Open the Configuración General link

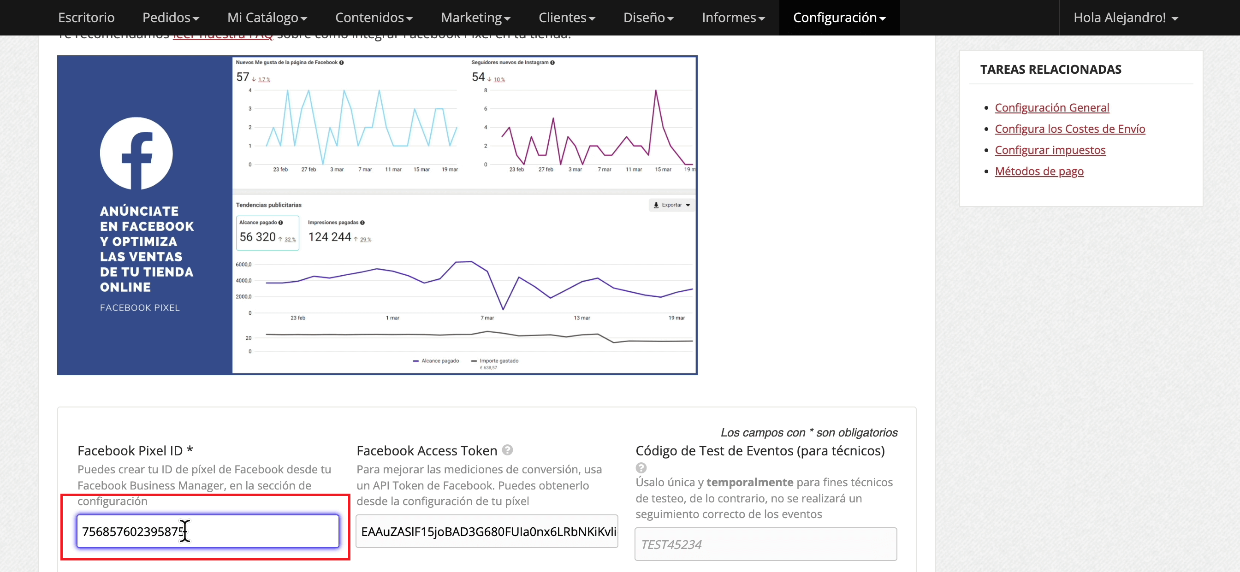click(1052, 107)
